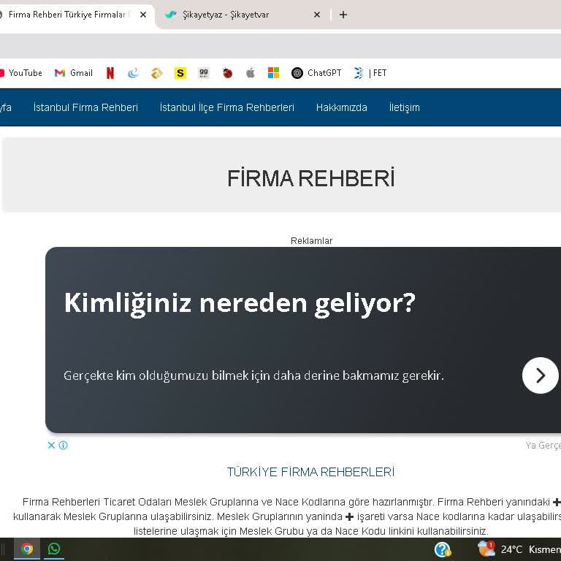
Task: Open the FET bookmark
Action: [x=370, y=73]
